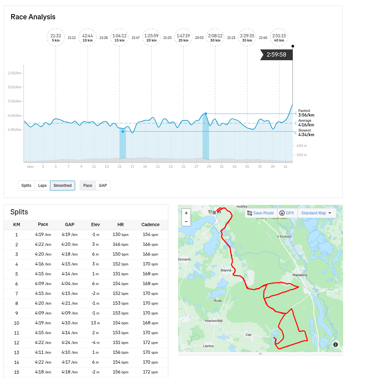Select the 20 km checkpoint bubble
The height and width of the screenshot is (378, 366).
pos(151,38)
